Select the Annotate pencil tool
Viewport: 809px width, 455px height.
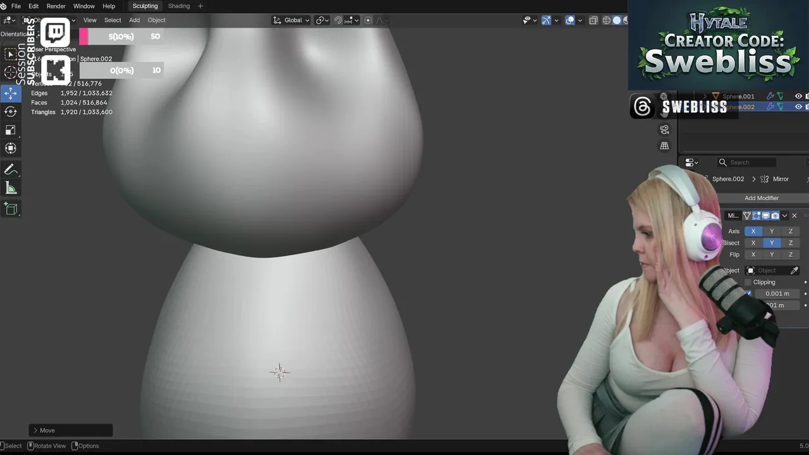click(x=11, y=169)
